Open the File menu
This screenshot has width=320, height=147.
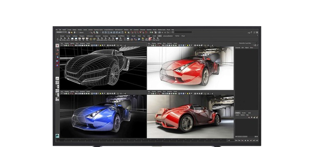tap(57, 30)
